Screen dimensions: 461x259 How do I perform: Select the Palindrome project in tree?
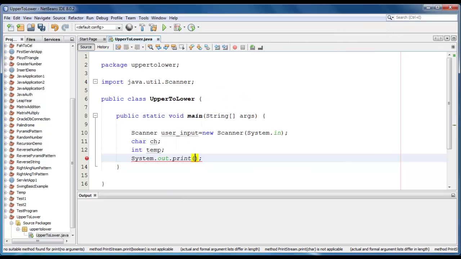coord(25,125)
